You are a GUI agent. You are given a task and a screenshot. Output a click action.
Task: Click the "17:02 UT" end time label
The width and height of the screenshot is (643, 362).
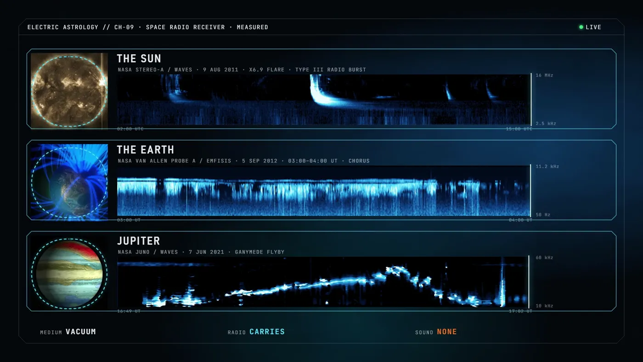[520, 311]
